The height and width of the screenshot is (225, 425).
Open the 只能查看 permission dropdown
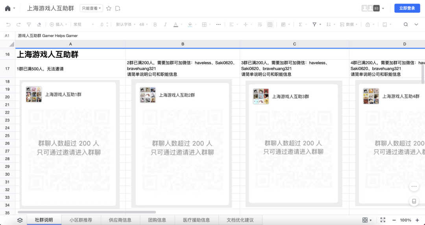(x=91, y=8)
